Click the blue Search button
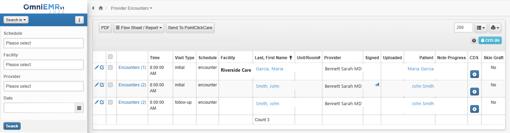The image size is (510, 133). pyautogui.click(x=12, y=126)
